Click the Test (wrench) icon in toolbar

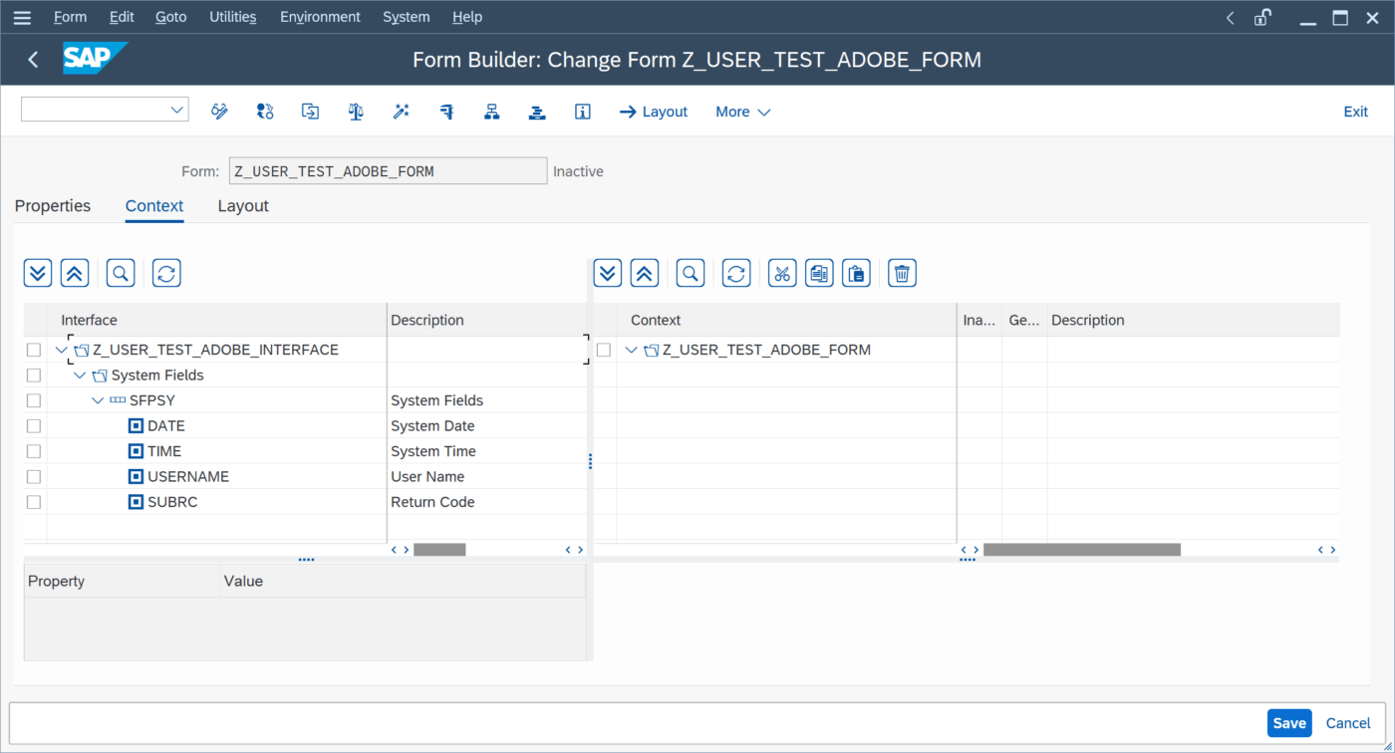[446, 112]
